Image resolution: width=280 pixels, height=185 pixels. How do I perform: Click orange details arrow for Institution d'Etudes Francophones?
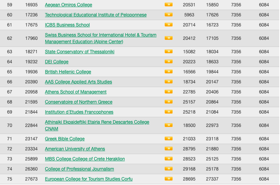[168, 112]
